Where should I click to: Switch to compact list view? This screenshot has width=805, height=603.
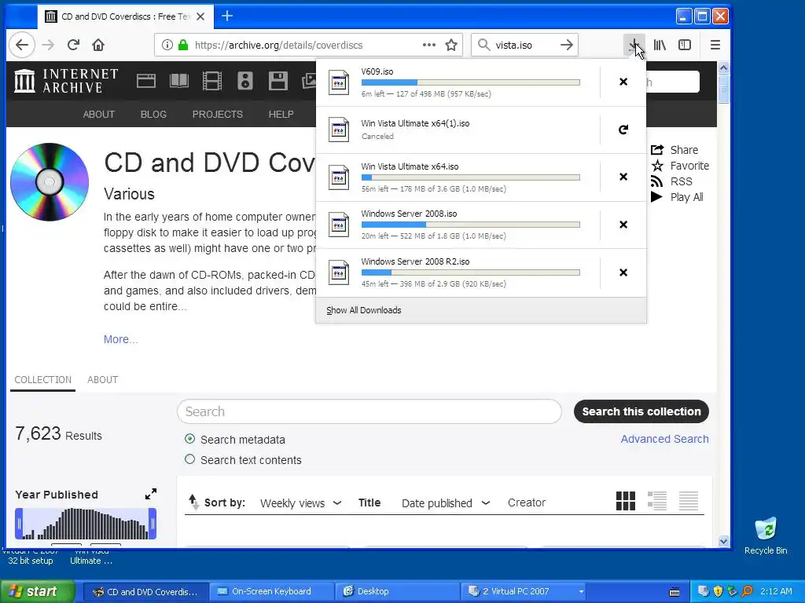(689, 501)
